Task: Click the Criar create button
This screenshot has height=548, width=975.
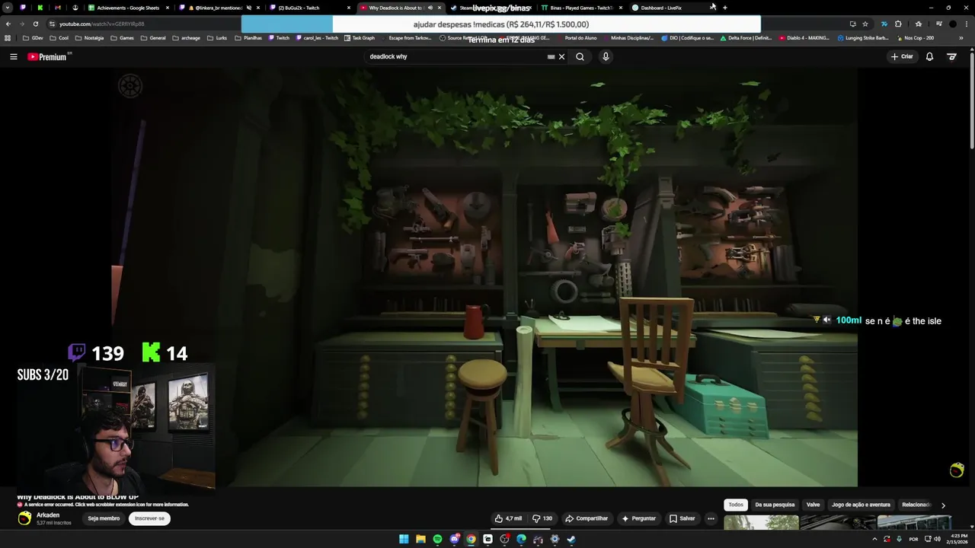Action: (x=902, y=56)
